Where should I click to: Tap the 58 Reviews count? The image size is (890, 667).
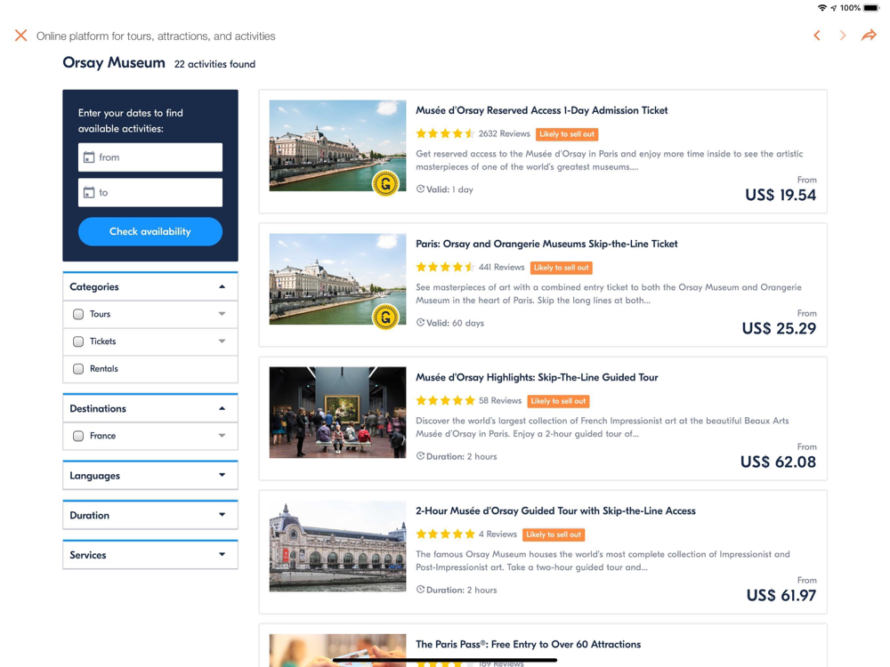pyautogui.click(x=499, y=400)
